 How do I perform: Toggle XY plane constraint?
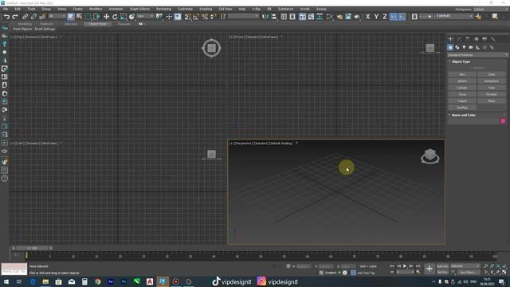coord(393,17)
